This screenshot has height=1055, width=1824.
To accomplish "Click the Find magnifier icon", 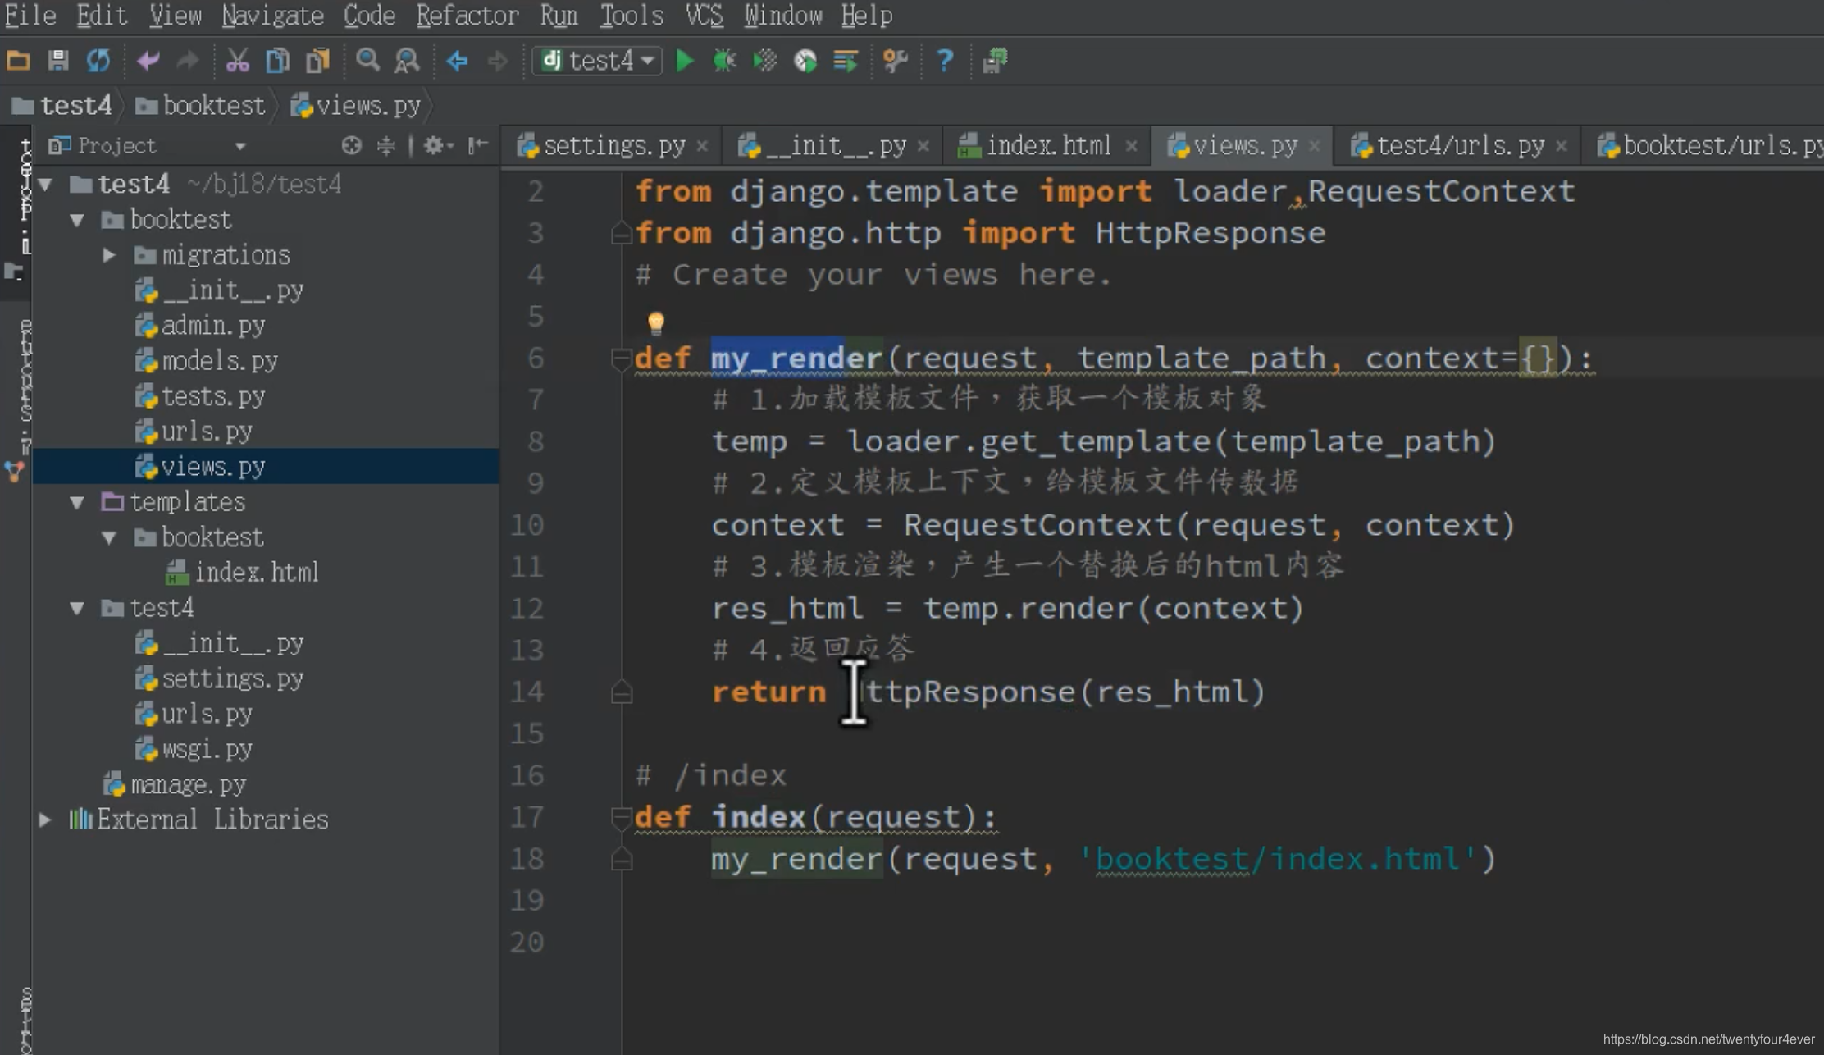I will (x=367, y=61).
